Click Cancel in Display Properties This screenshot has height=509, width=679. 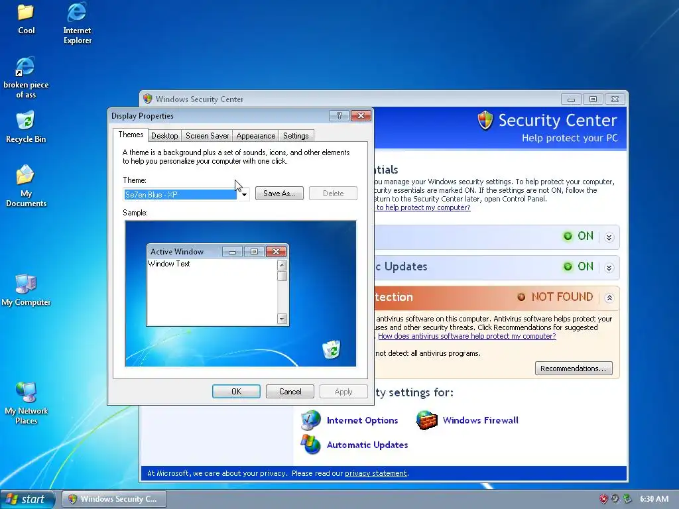[290, 391]
